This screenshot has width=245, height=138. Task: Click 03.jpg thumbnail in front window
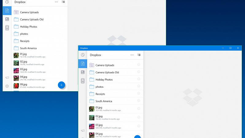[x=92, y=126]
